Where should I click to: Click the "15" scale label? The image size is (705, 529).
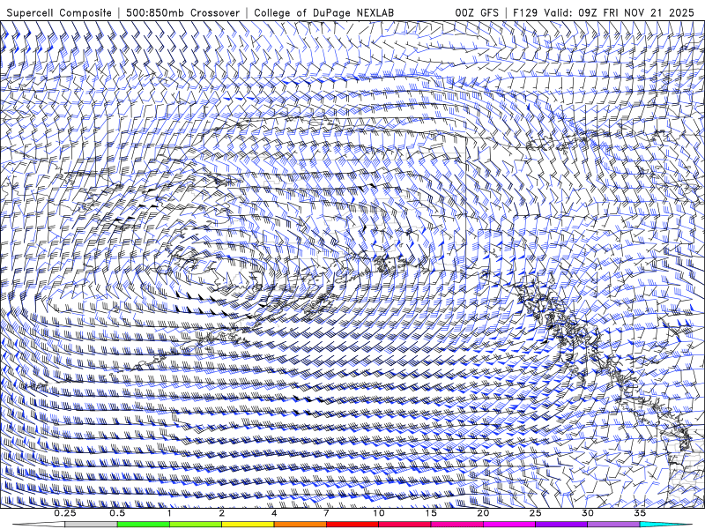pos(431,513)
